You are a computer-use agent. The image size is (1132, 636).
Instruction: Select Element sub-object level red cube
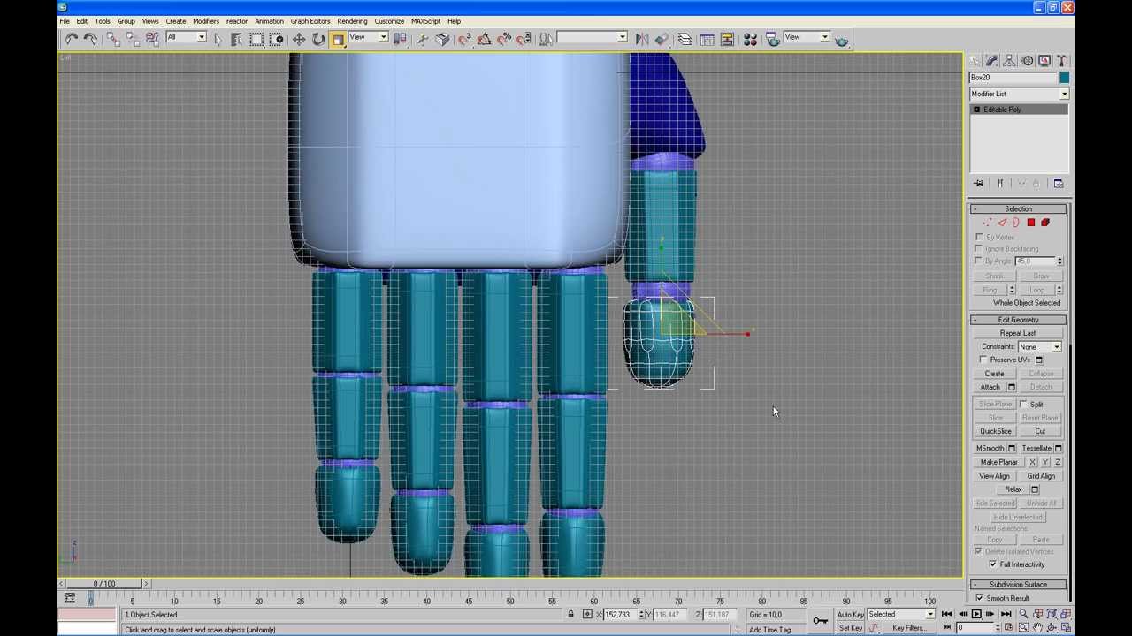(1044, 223)
